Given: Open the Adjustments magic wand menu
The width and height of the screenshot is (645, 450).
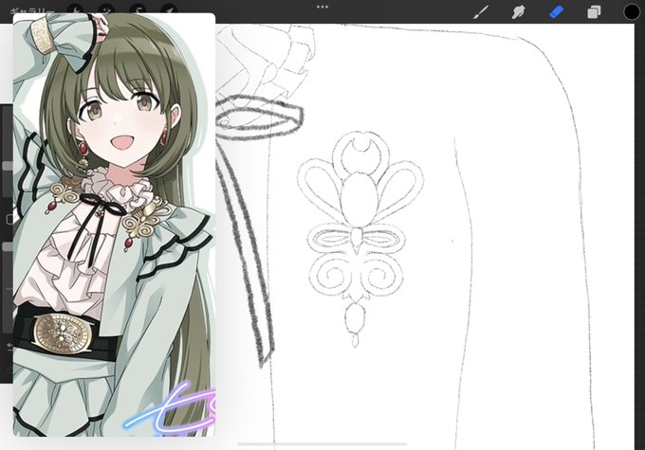Looking at the screenshot, I should [106, 9].
